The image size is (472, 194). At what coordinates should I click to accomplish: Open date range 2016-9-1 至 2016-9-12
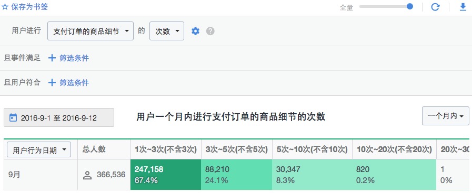tap(59, 117)
